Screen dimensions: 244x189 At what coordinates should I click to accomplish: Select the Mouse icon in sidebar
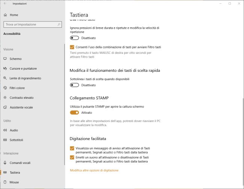[x=5, y=182]
